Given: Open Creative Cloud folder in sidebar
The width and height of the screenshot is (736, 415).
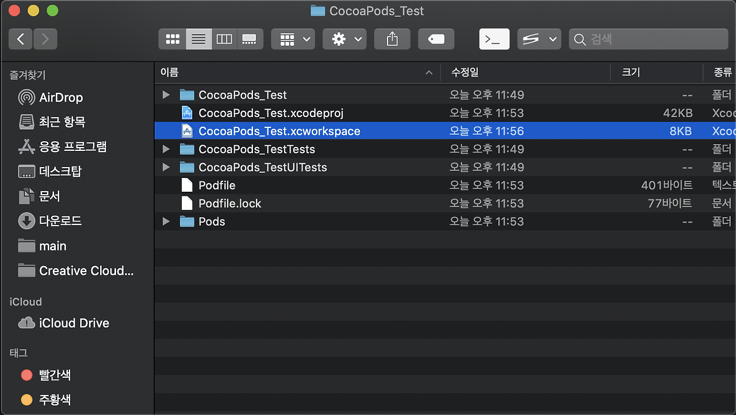Looking at the screenshot, I should pyautogui.click(x=76, y=270).
